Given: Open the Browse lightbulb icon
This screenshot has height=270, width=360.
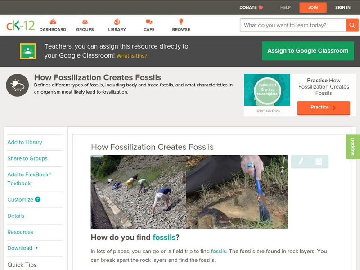Looking at the screenshot, I should (x=181, y=22).
